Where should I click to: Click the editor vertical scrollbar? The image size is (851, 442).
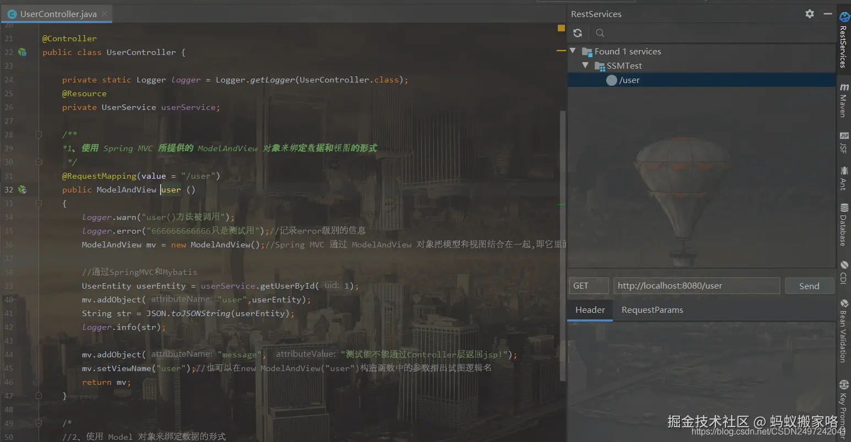pos(562,245)
